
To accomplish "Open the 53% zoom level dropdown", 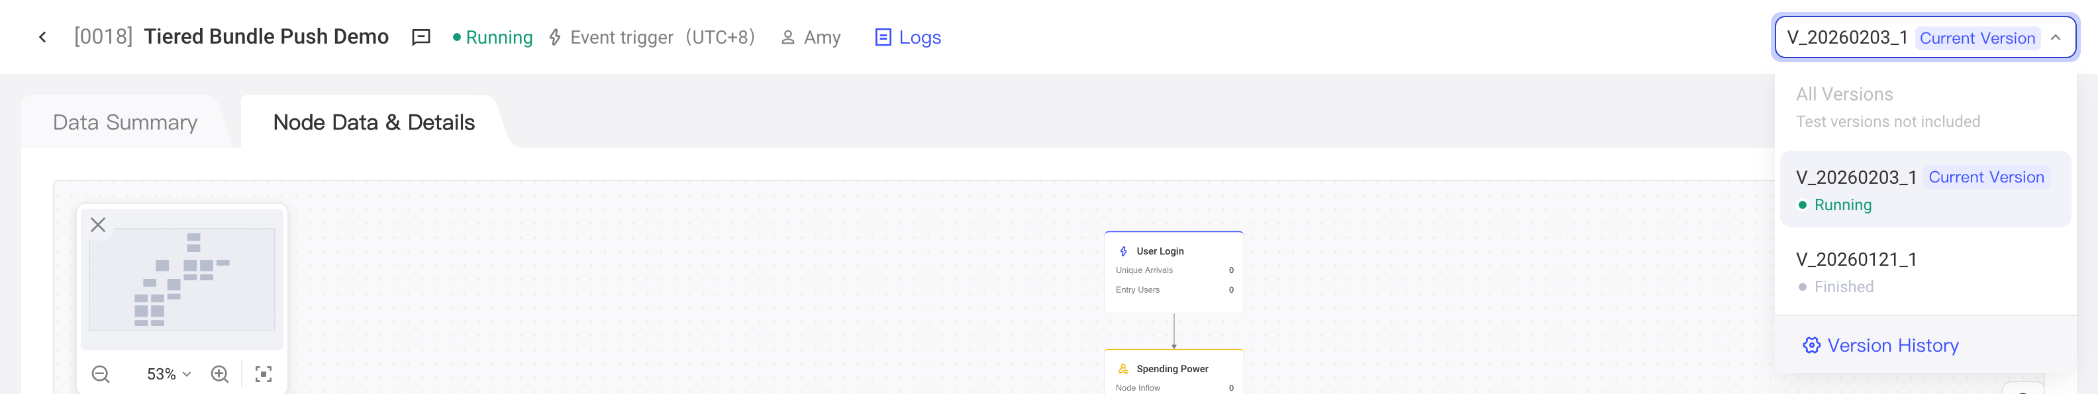I will click(x=169, y=374).
